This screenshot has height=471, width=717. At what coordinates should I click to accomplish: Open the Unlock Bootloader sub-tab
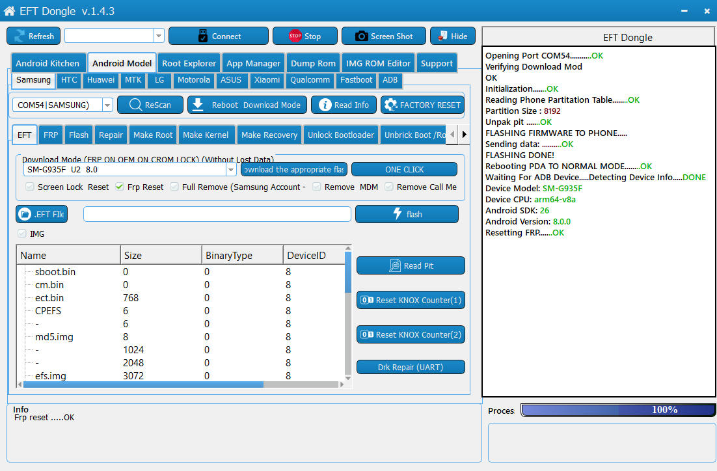341,135
